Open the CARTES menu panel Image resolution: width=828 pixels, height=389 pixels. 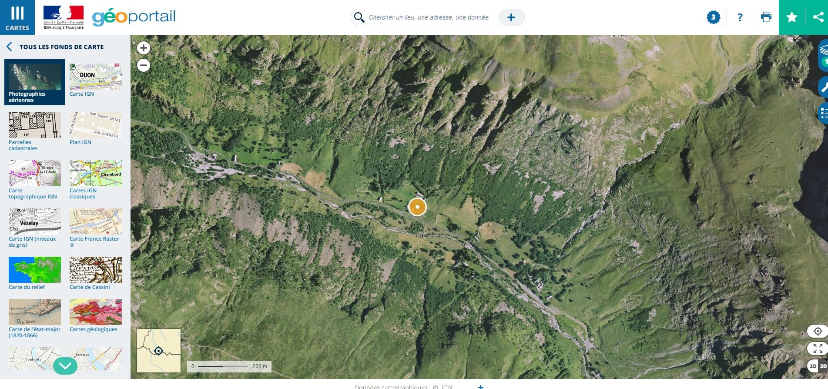[17, 17]
